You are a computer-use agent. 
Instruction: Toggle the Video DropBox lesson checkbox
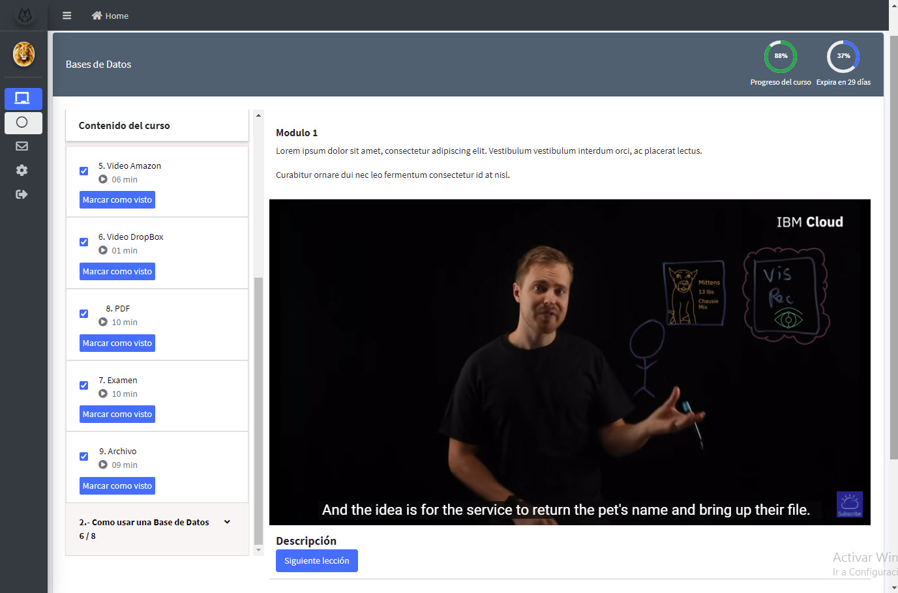point(84,242)
